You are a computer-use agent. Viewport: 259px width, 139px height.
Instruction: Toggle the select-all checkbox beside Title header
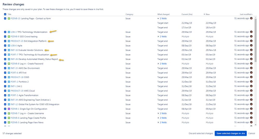pos(5,14)
